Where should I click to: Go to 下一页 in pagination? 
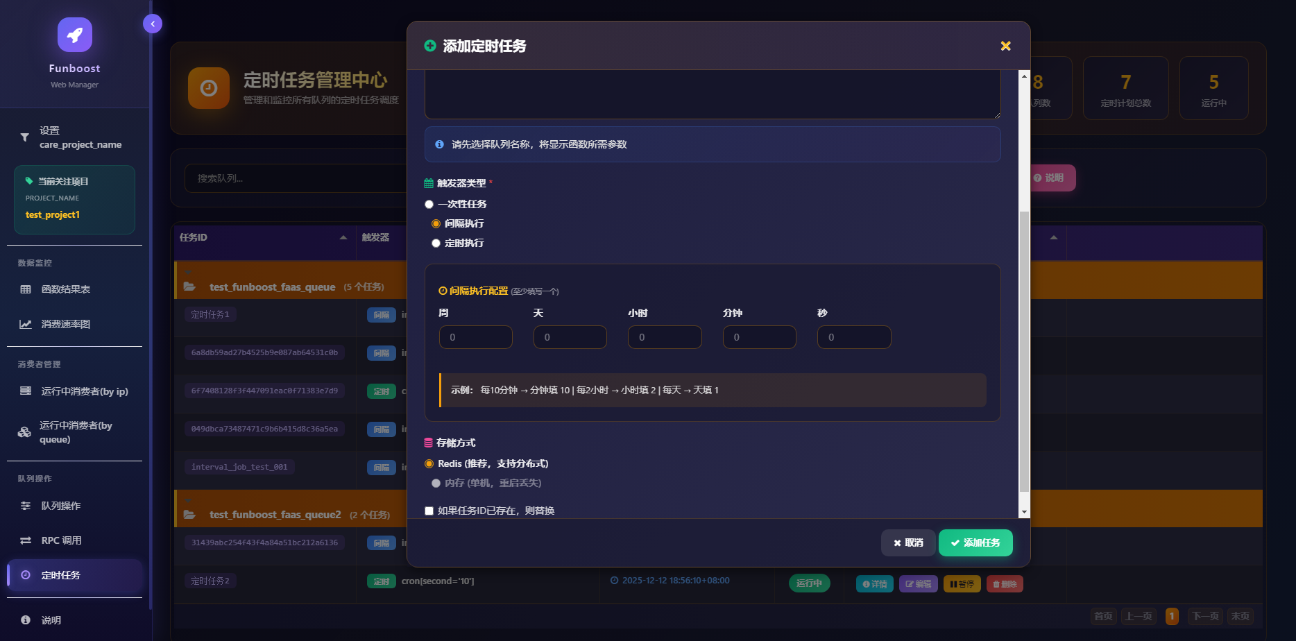pos(1205,616)
